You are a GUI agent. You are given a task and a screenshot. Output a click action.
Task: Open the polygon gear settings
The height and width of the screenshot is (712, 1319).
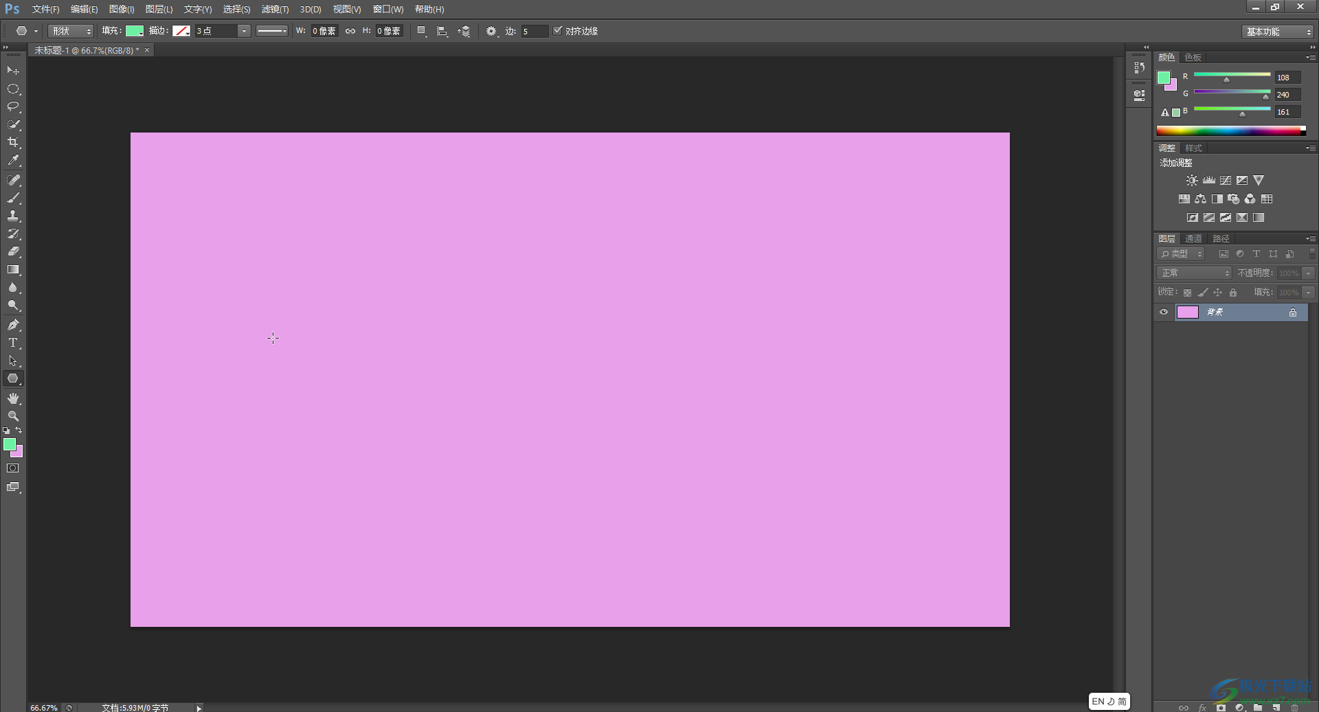[x=491, y=31]
